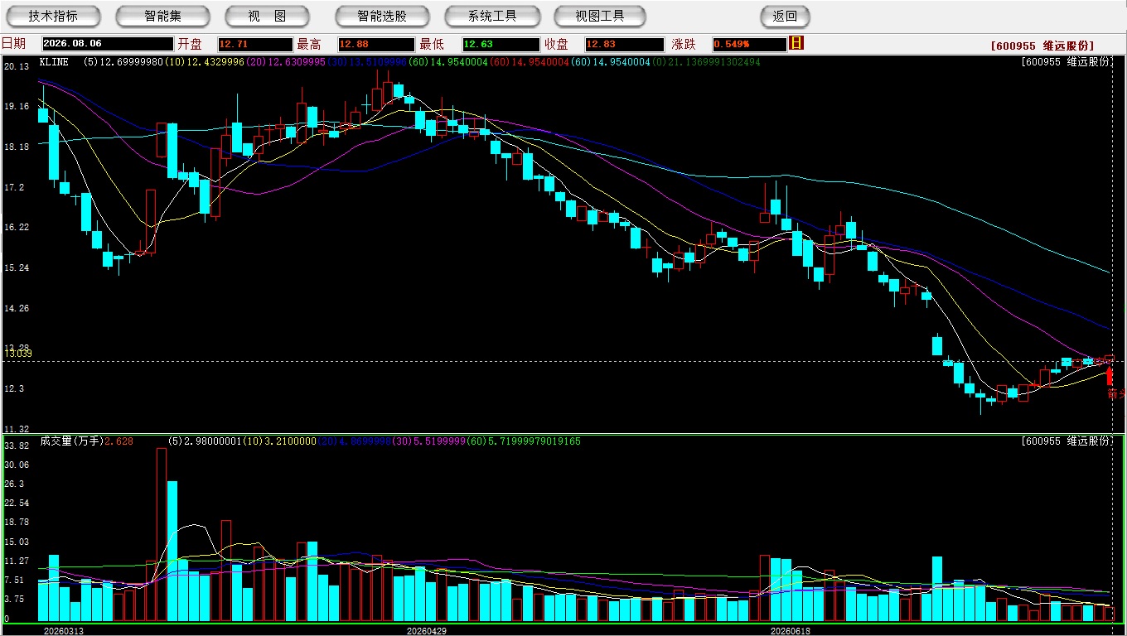Viewport: 1127px width, 636px height.
Task: Click the 系统工具 button
Action: click(x=492, y=16)
